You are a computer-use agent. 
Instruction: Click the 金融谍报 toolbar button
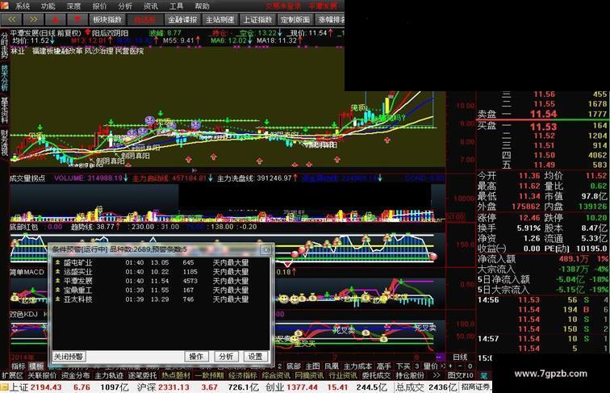(183, 19)
